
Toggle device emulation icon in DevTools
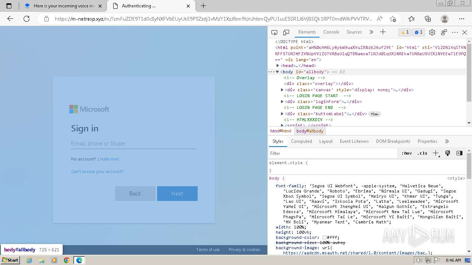[x=286, y=32]
